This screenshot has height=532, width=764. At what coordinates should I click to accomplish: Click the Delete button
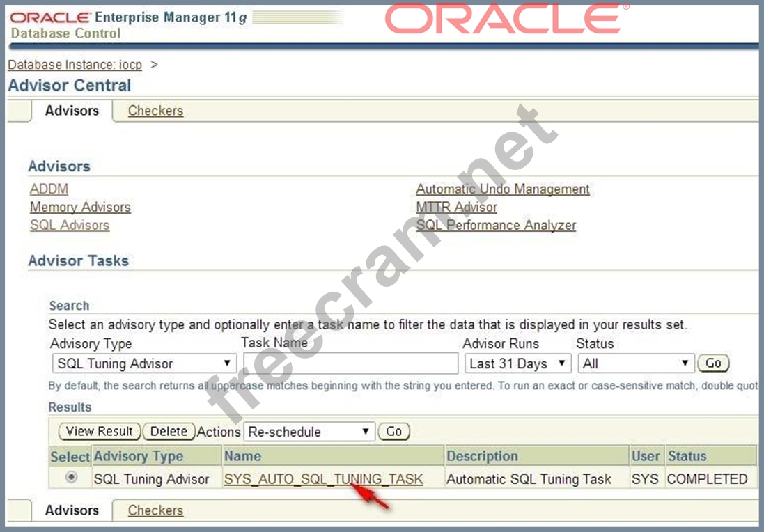(169, 431)
